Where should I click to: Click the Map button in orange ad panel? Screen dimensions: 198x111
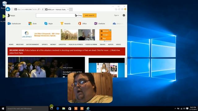(105, 38)
